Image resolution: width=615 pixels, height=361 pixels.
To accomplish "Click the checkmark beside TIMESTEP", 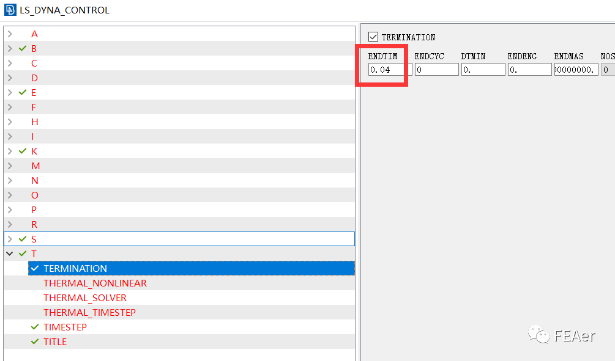I will (x=35, y=327).
